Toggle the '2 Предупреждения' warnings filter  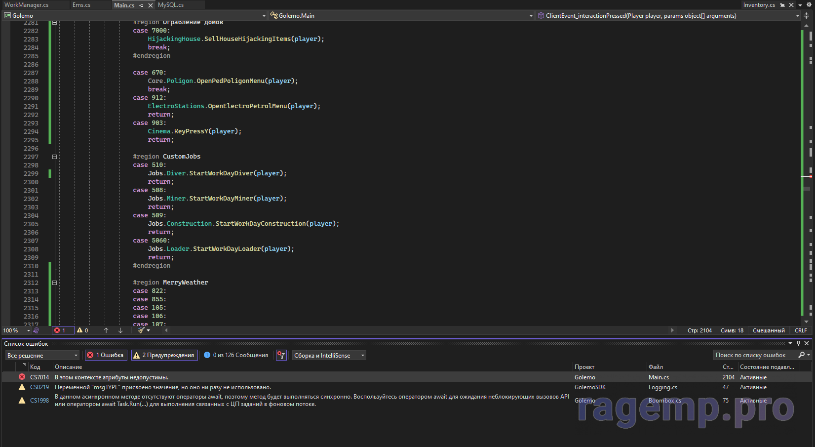point(164,355)
